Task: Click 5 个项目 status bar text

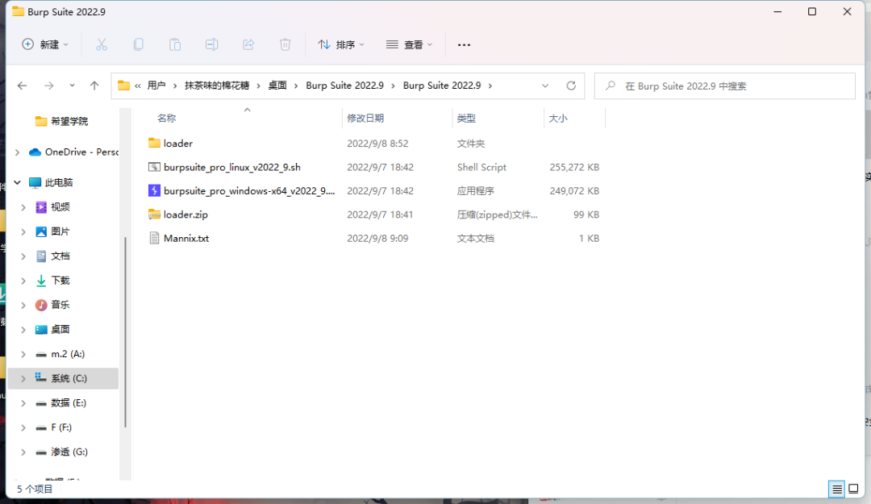Action: (x=35, y=489)
